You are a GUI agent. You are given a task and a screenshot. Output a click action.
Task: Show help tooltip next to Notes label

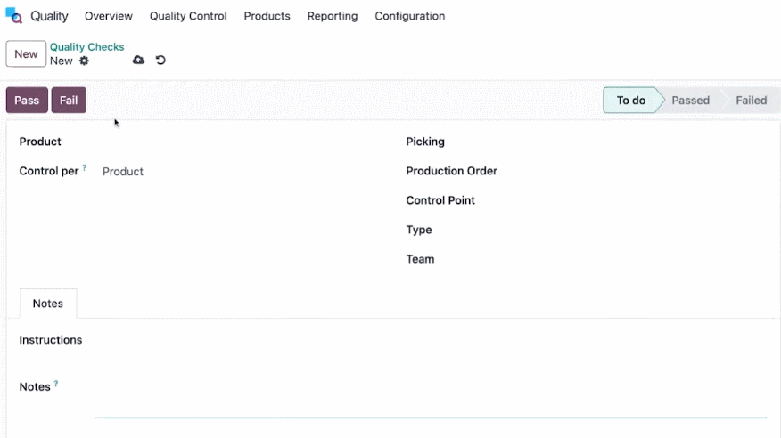[56, 384]
